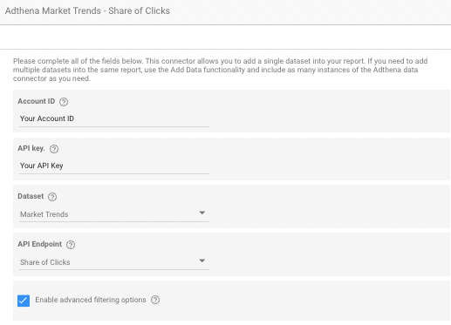
Task: Uncheck Enable advanced filtering options checkbox
Action: pyautogui.click(x=24, y=301)
